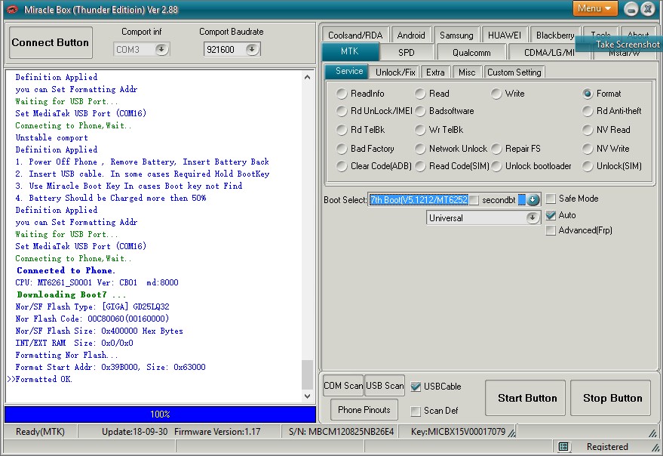Click the Start Button
Image resolution: width=663 pixels, height=456 pixels.
pos(525,398)
